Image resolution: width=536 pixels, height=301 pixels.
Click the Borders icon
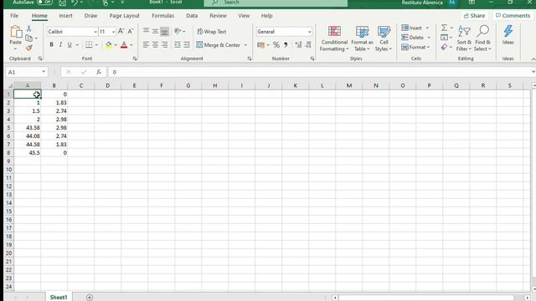(89, 44)
